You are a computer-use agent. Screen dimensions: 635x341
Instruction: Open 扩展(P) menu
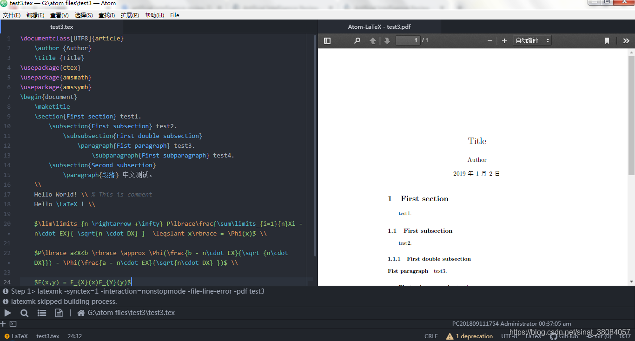(130, 15)
